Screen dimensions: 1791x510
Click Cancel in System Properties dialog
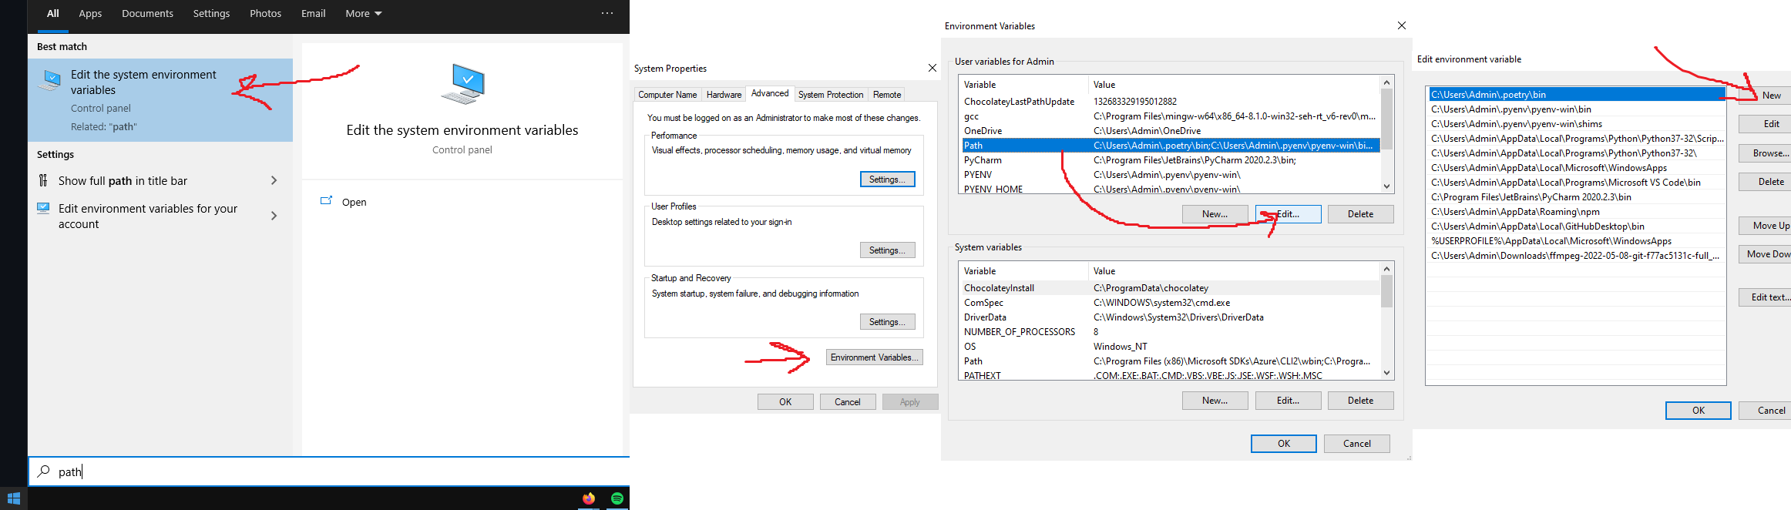point(848,402)
